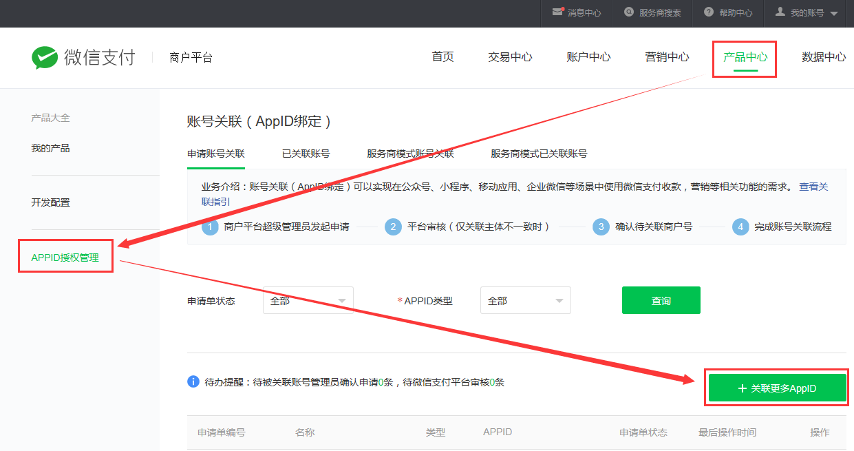Image resolution: width=854 pixels, height=451 pixels.
Task: Click 申请单状态 column header
Action: [643, 432]
